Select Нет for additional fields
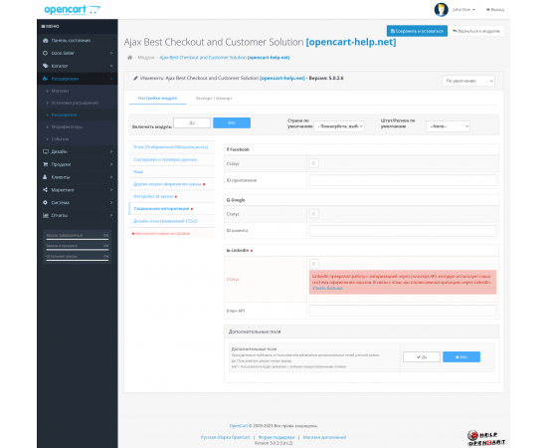Image resolution: width=547 pixels, height=448 pixels. coord(461,356)
